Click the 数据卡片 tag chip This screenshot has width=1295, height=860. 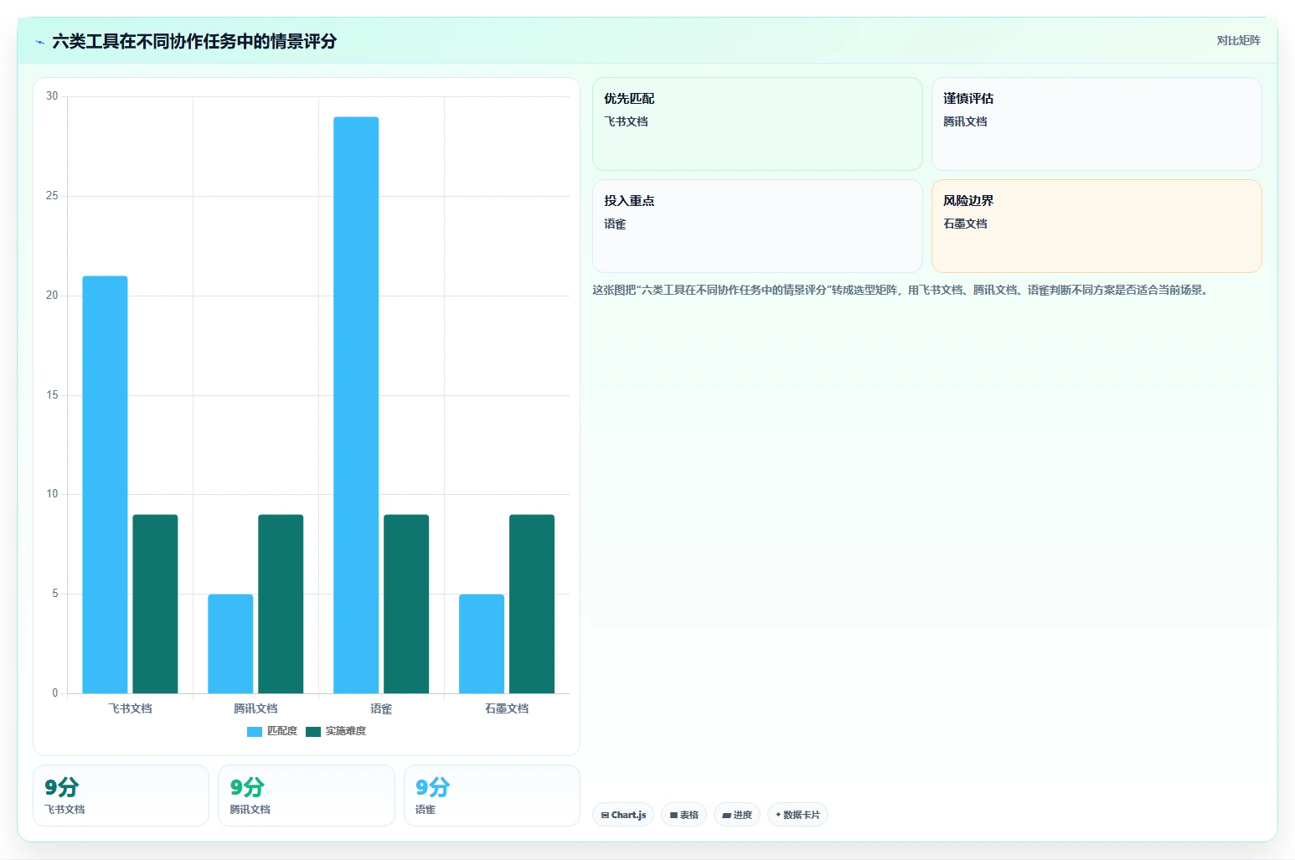point(797,815)
